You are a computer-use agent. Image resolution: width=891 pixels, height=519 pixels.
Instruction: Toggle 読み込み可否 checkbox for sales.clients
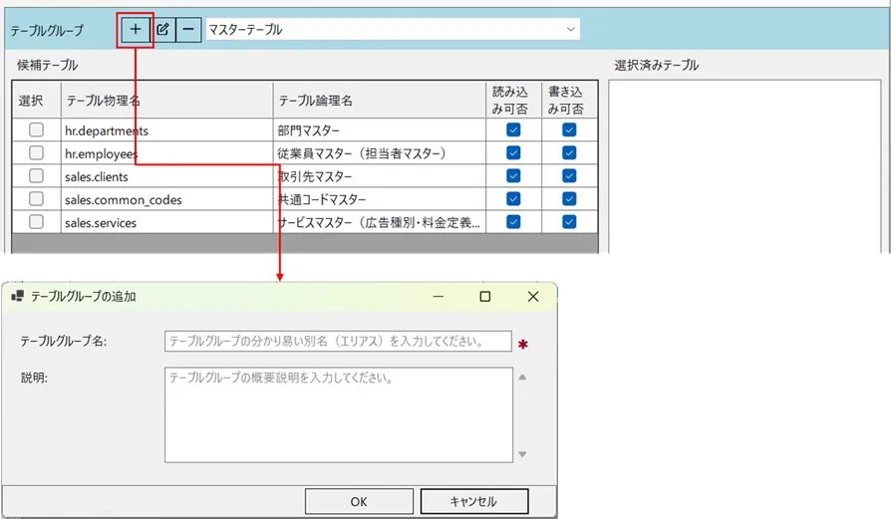pyautogui.click(x=513, y=176)
